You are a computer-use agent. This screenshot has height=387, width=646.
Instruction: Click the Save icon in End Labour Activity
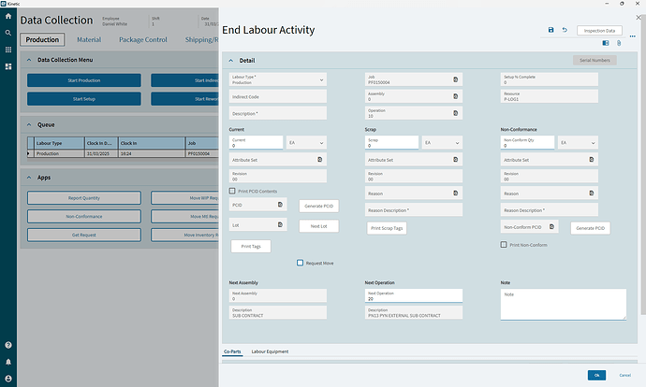(551, 30)
